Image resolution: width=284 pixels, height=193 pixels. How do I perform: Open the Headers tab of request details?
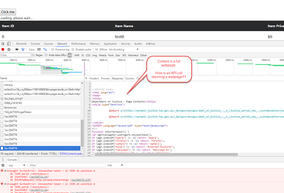point(94,78)
